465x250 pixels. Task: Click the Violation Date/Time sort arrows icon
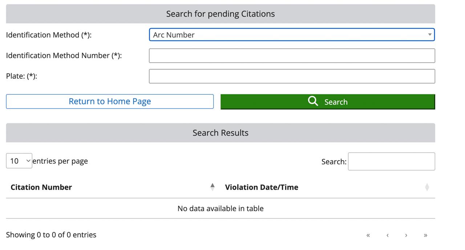pyautogui.click(x=427, y=187)
